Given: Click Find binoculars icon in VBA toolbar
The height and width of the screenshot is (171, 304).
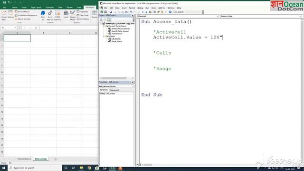Looking at the screenshot, I should (126, 12).
